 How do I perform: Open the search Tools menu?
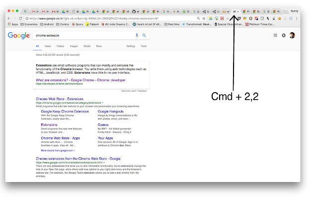pos(144,46)
